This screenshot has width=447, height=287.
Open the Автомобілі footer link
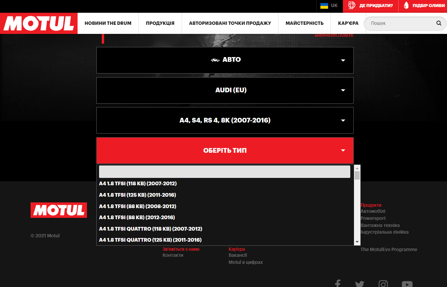pos(373,211)
